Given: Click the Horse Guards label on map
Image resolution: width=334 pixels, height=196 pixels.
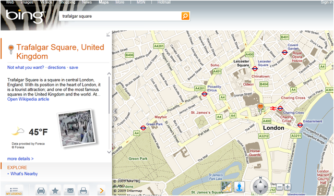Looking at the screenshot, I should [255, 153].
